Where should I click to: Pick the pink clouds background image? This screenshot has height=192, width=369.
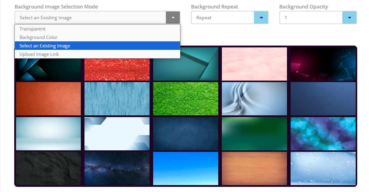254,64
